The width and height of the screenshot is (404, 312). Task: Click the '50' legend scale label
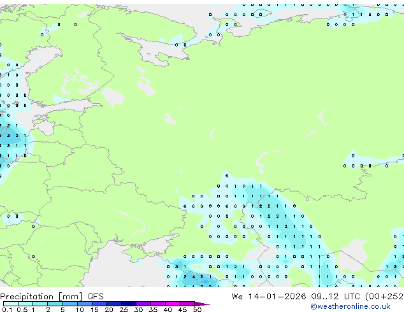click(x=198, y=309)
